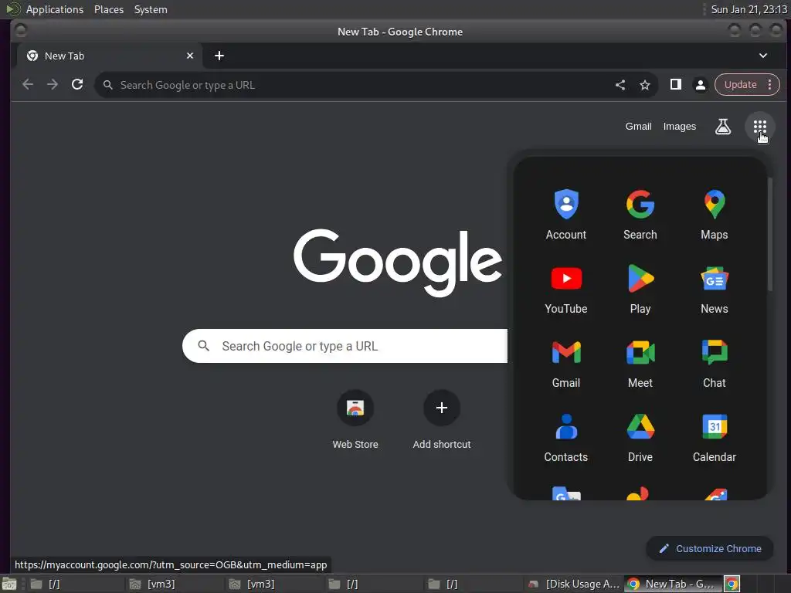The height and width of the screenshot is (593, 791).
Task: Select the New Tab browser tab
Action: pos(110,56)
